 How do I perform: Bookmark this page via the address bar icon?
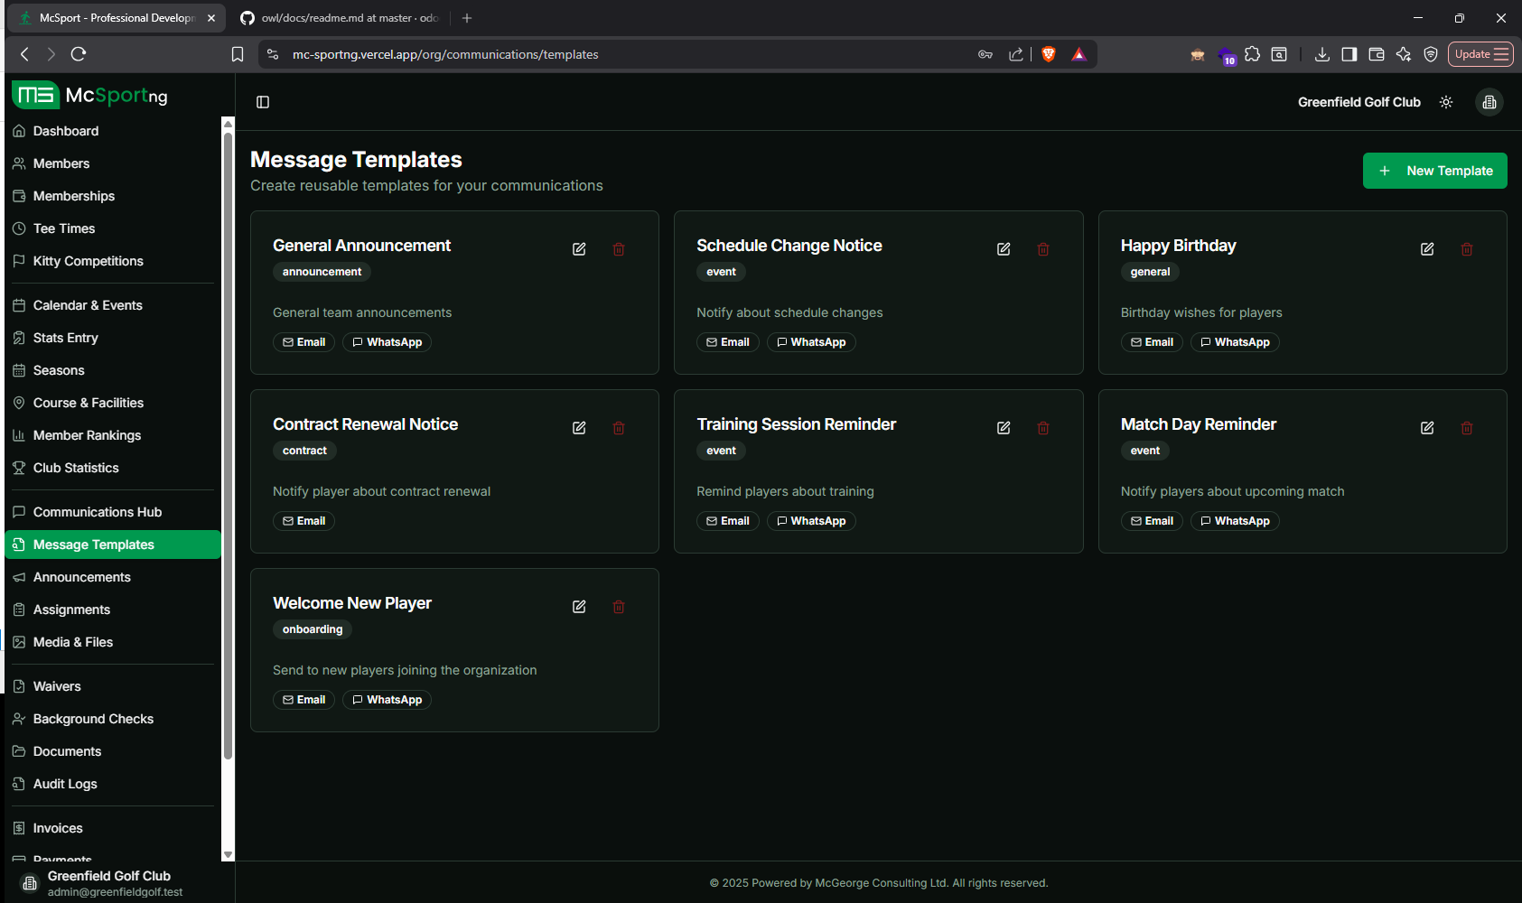(x=237, y=54)
